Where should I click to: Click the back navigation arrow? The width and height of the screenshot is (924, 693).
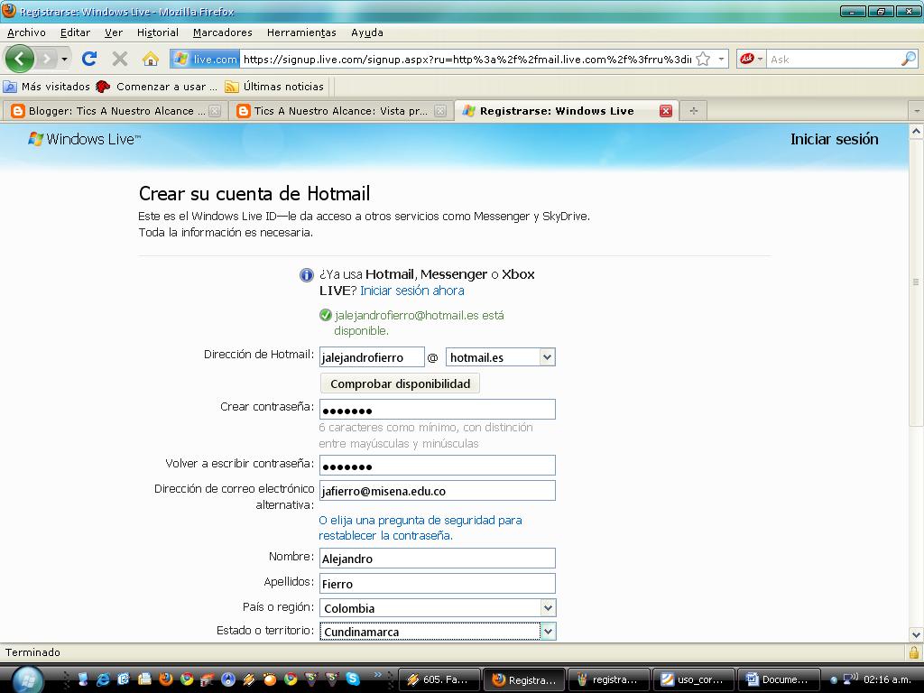point(20,58)
